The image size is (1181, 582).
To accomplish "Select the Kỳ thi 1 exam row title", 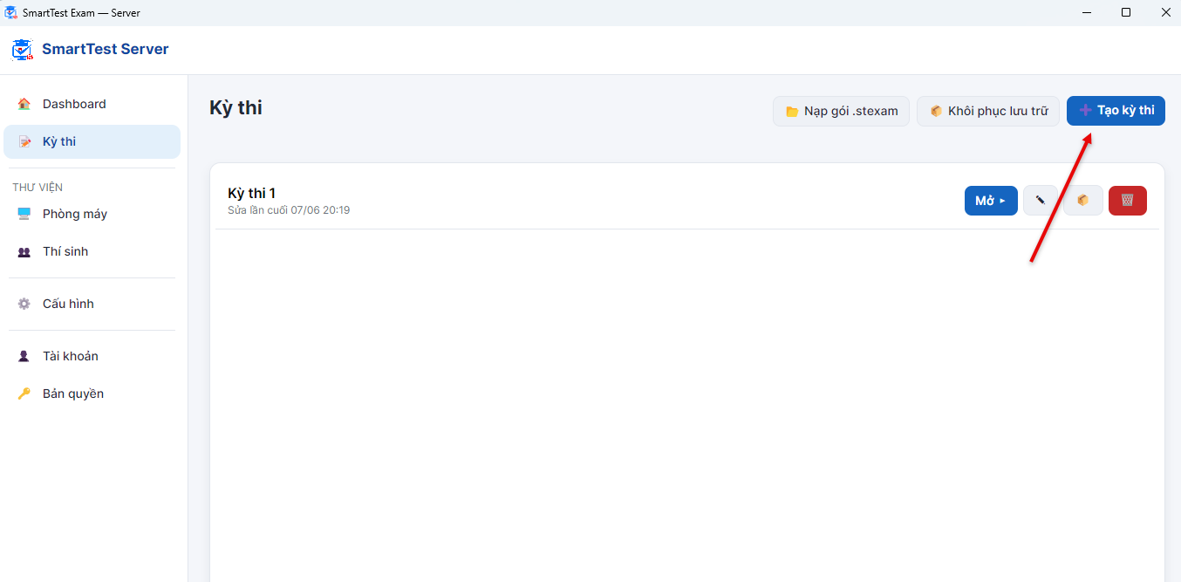I will (251, 193).
